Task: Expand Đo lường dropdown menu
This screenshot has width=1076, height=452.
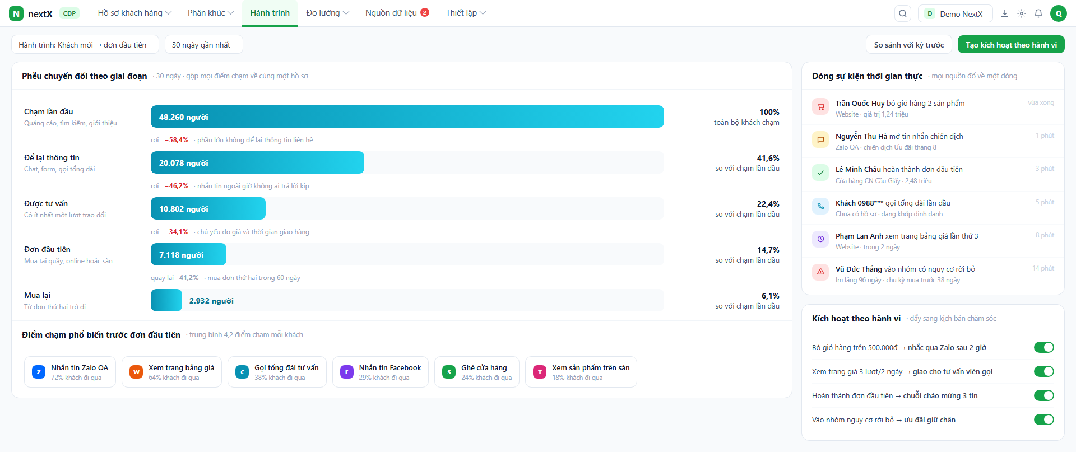Action: 328,13
